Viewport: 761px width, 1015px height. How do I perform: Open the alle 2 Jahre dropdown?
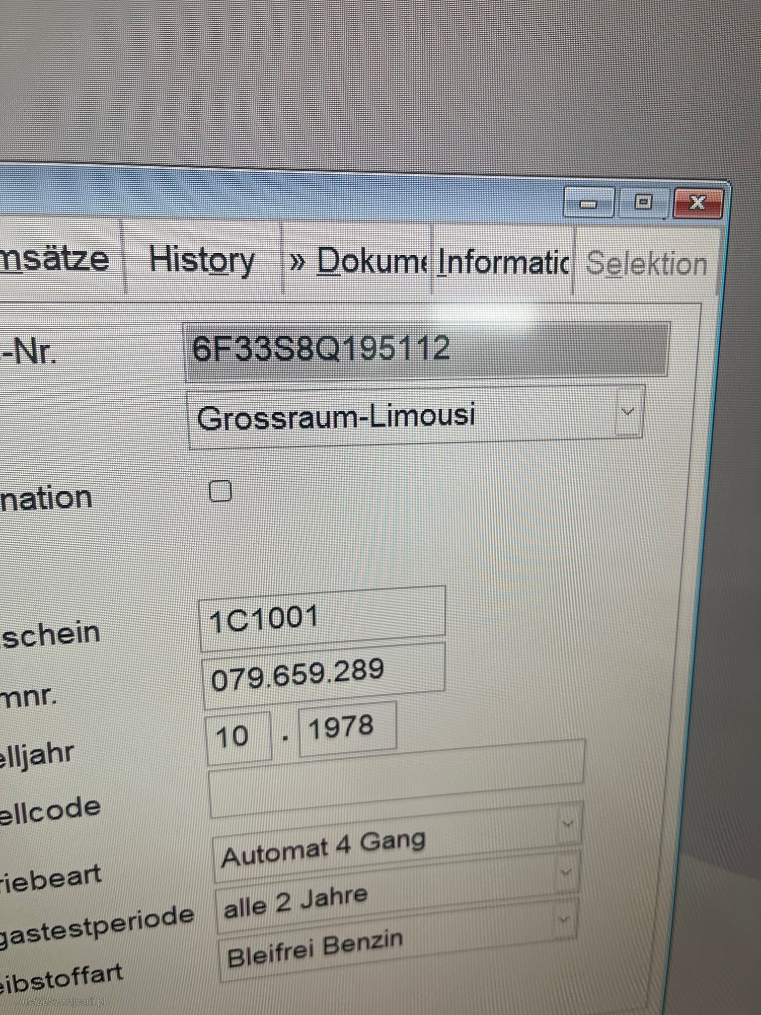566,872
